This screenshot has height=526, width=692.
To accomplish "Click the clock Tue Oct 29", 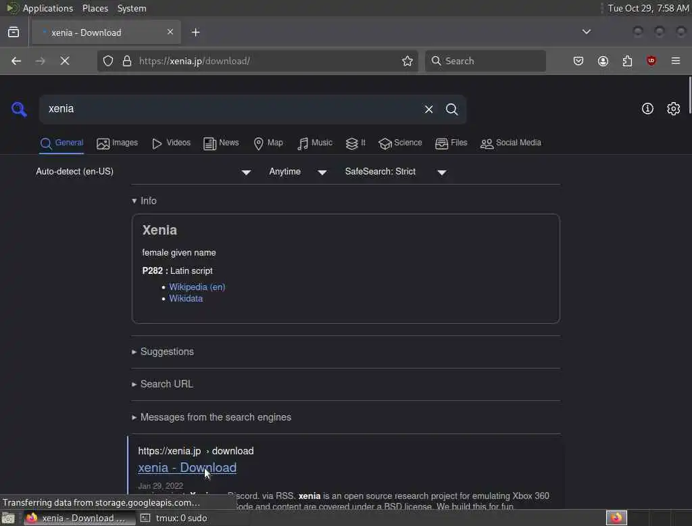I will click(x=648, y=8).
